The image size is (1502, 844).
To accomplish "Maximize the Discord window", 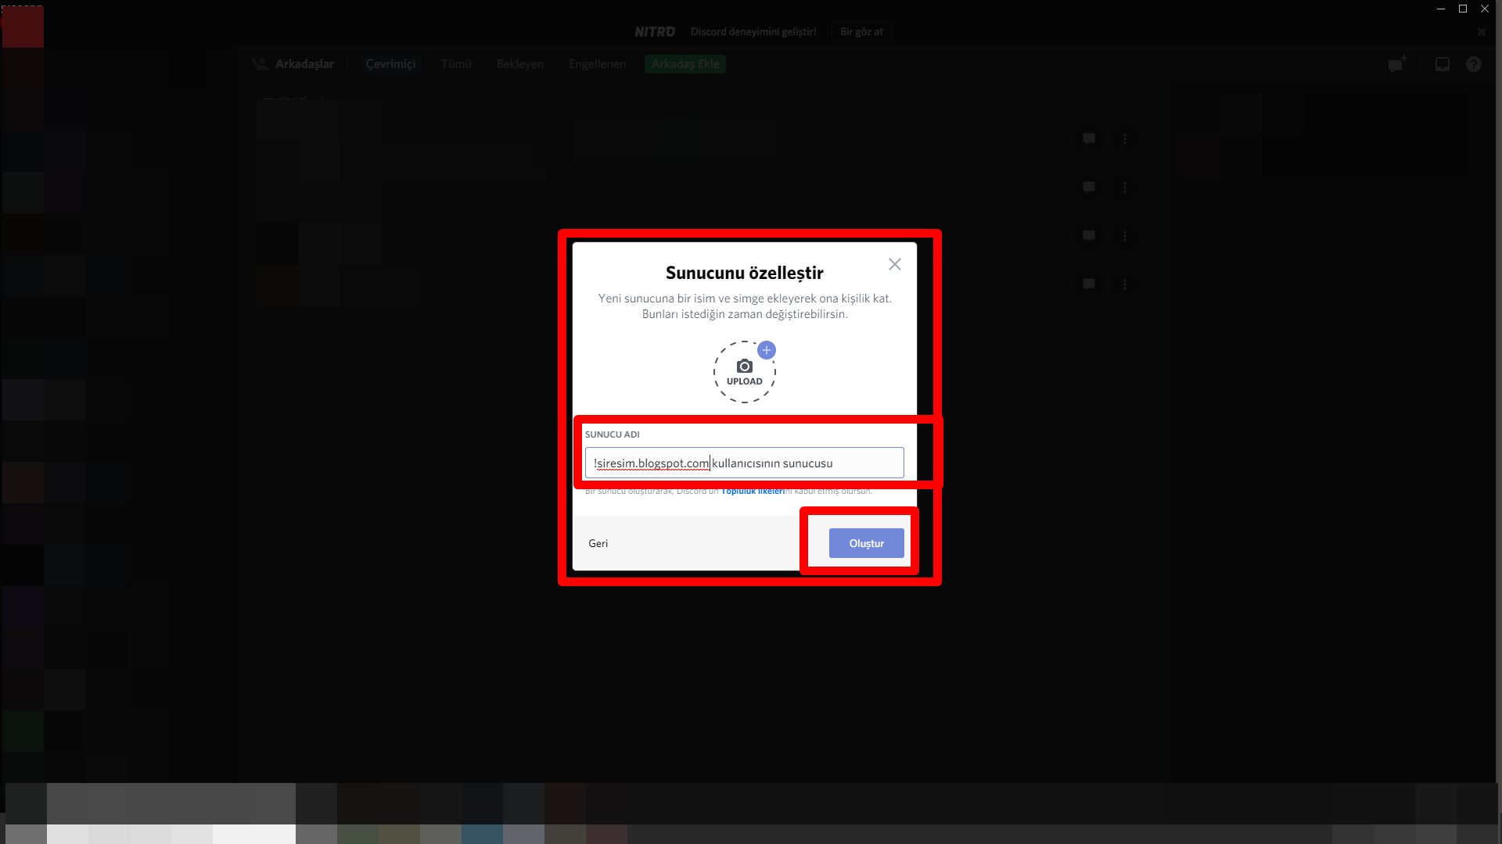I will pos(1463,9).
